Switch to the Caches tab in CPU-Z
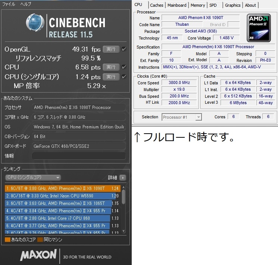278x265 pixels. pos(157,5)
